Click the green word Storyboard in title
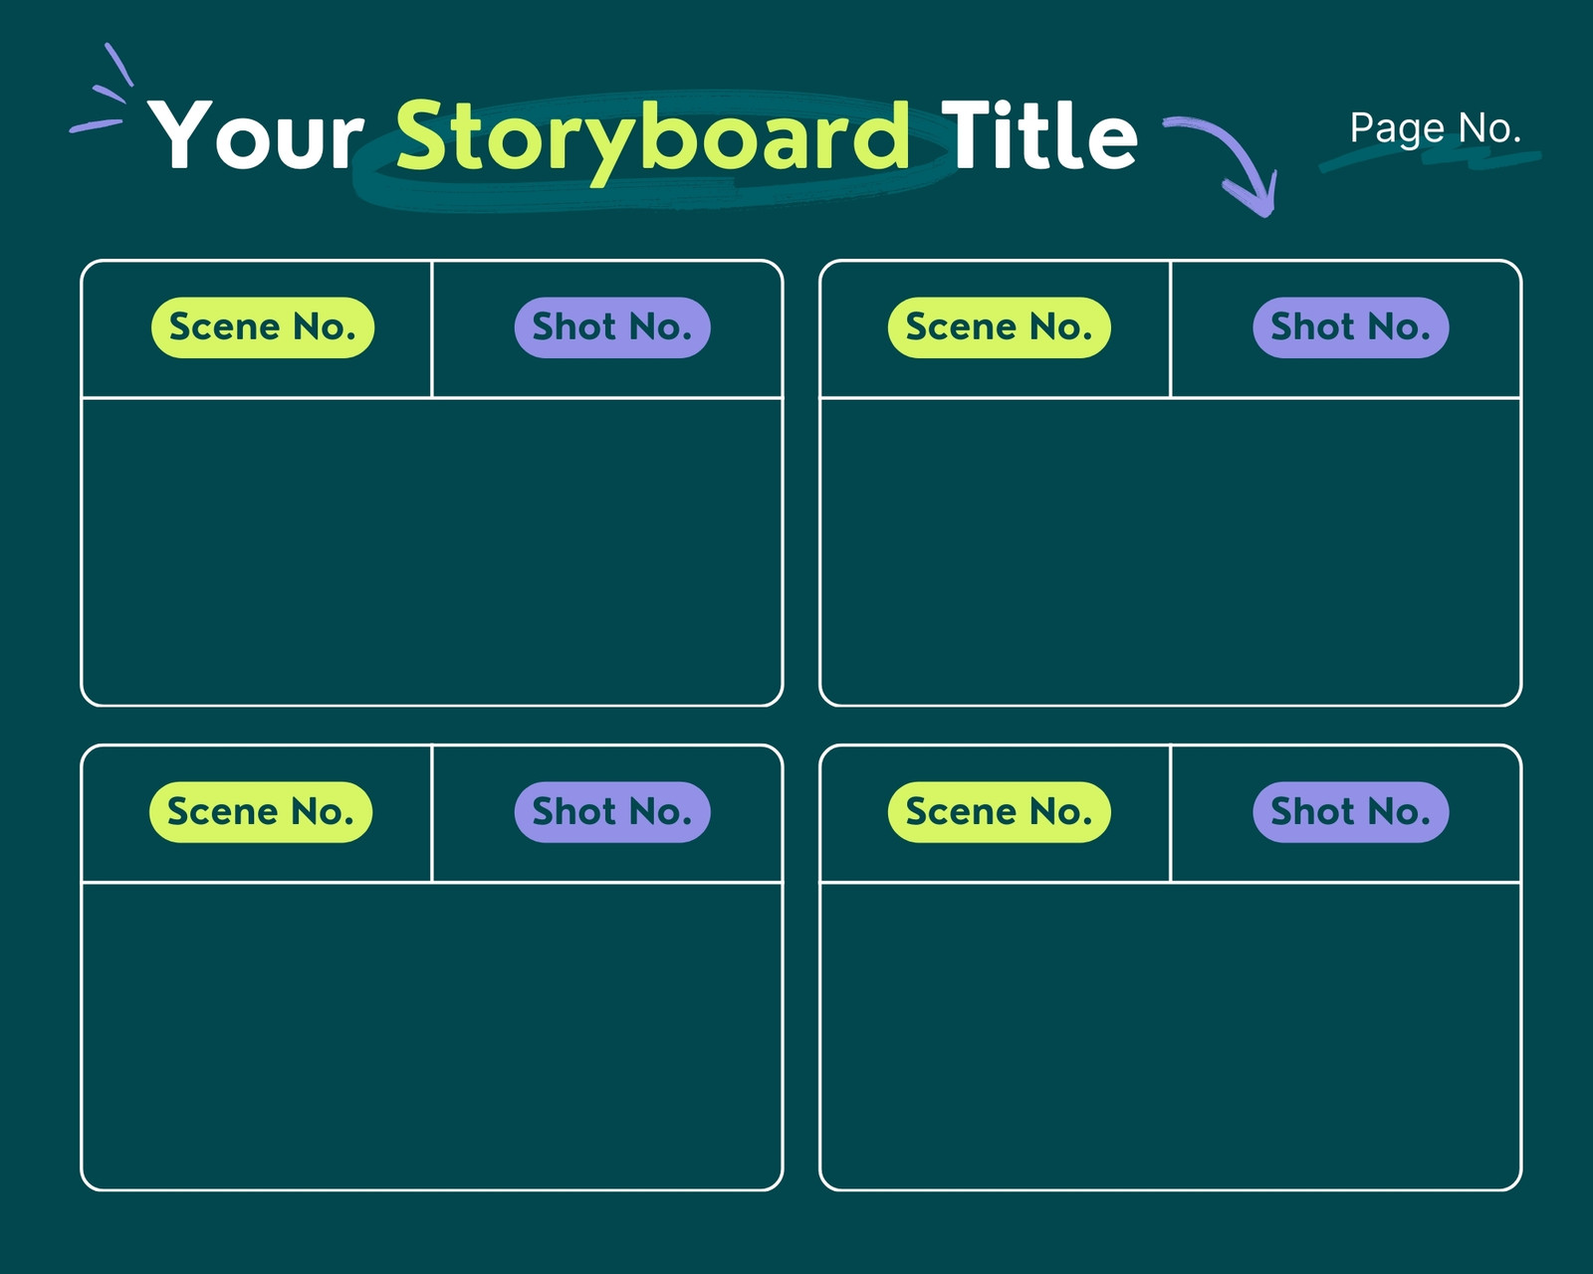This screenshot has width=1593, height=1274. pyautogui.click(x=653, y=137)
